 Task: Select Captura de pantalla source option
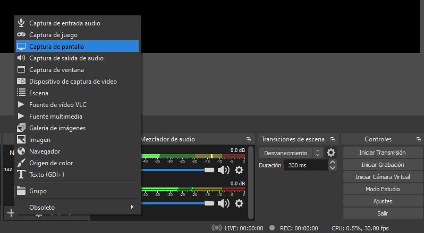click(x=56, y=47)
